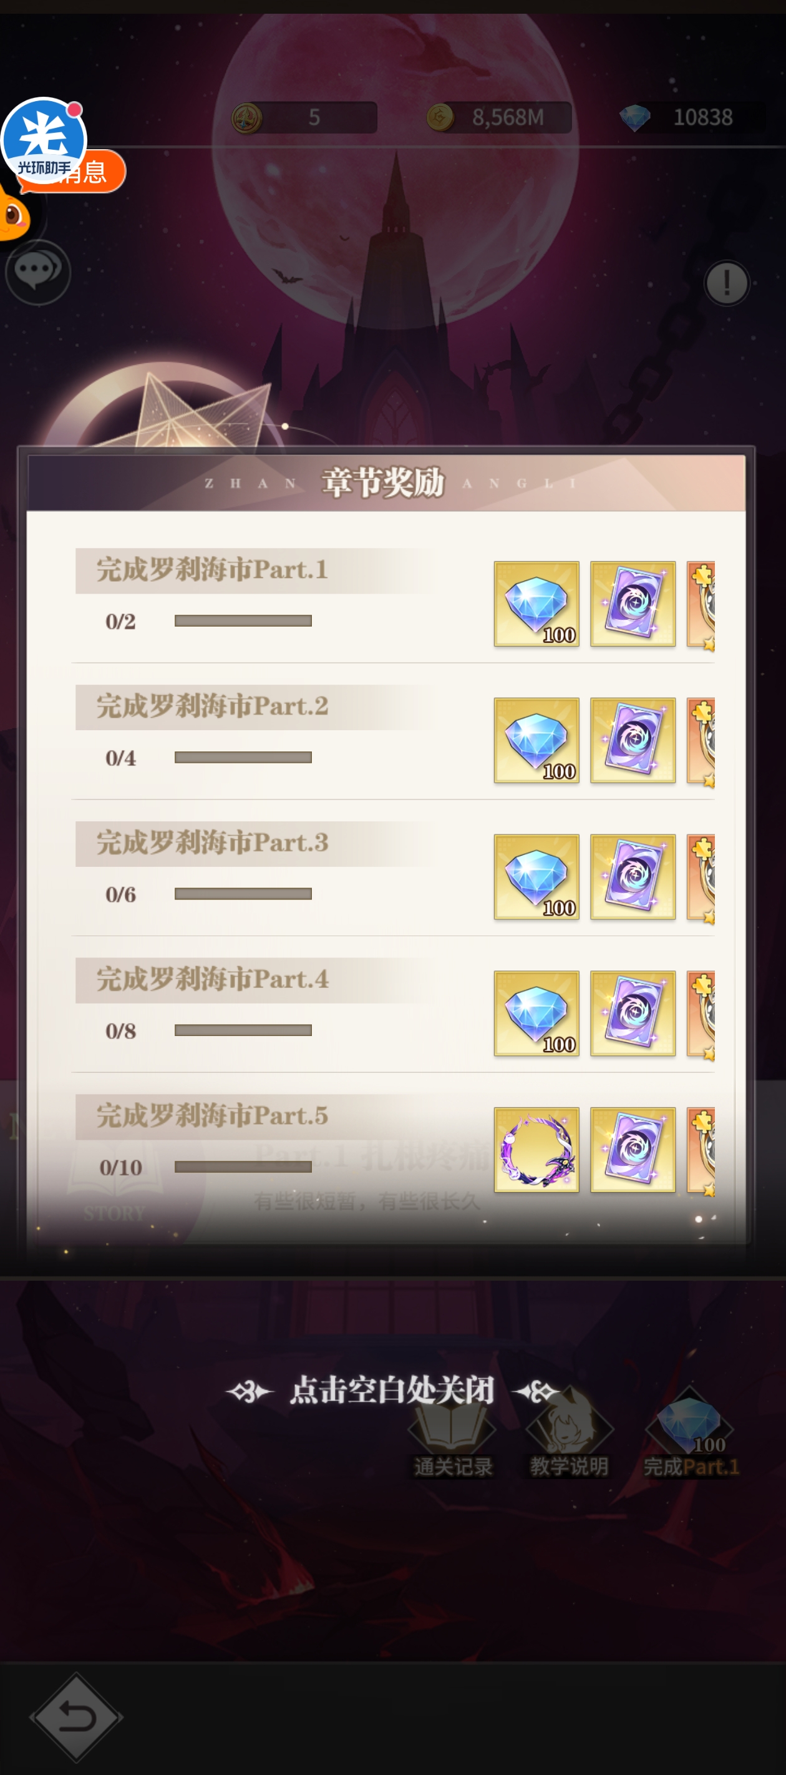Tap the Part.5 purple wreath frame reward
Screen dimensions: 786x1775
[x=536, y=1150]
